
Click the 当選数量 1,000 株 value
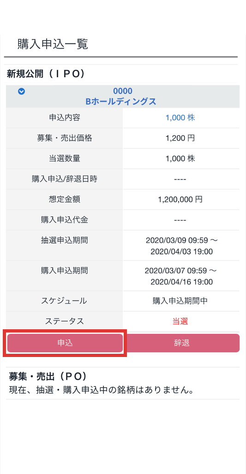[x=180, y=159]
